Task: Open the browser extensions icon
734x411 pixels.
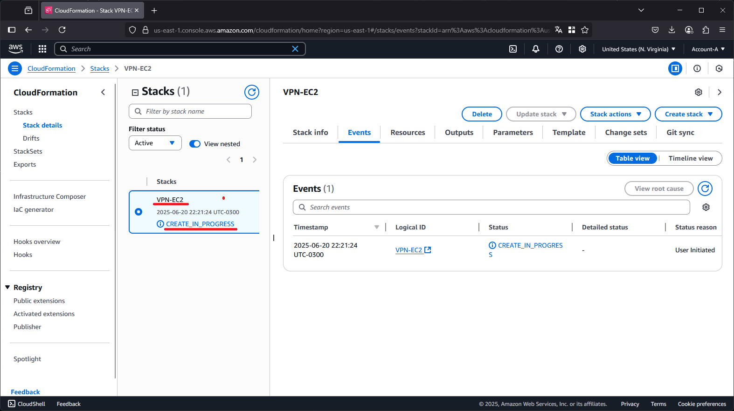Action: click(706, 30)
